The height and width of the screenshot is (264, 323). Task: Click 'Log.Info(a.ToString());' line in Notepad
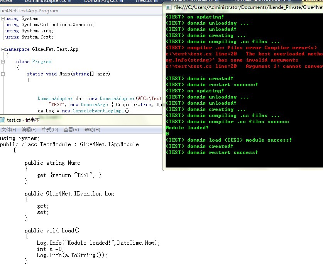click(72, 255)
